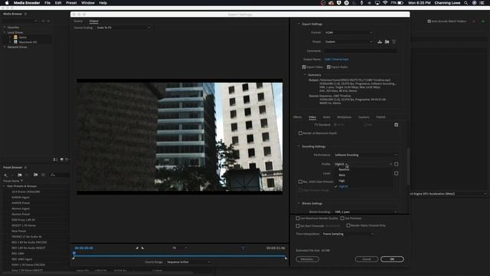Collapse the Bitrate Settings section
This screenshot has height=276, width=490.
299,203
